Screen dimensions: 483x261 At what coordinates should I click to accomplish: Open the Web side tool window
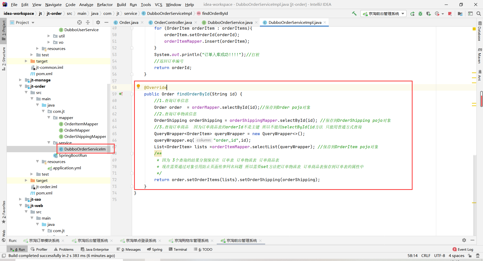[4, 236]
